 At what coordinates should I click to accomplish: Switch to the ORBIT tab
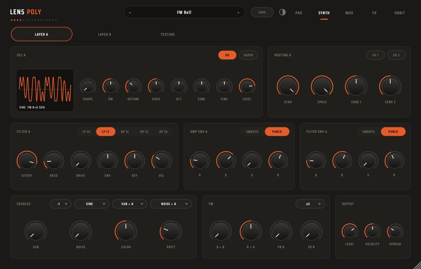400,13
